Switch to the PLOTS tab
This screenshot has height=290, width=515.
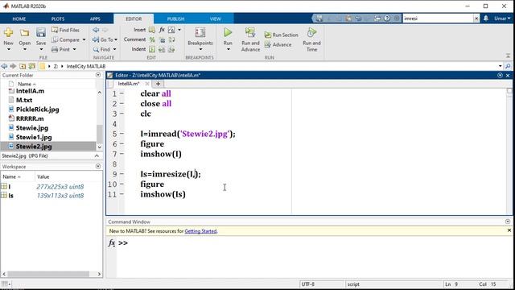pyautogui.click(x=58, y=19)
